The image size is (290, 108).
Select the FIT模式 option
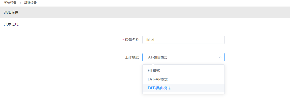184,70
